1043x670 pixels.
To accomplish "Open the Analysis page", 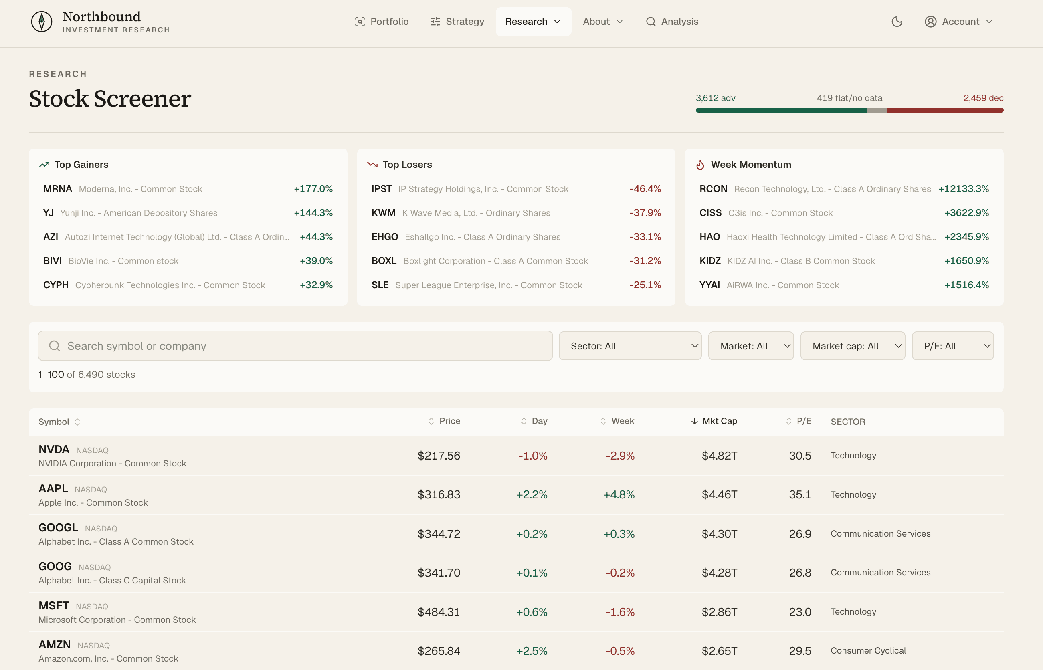I will pos(672,22).
